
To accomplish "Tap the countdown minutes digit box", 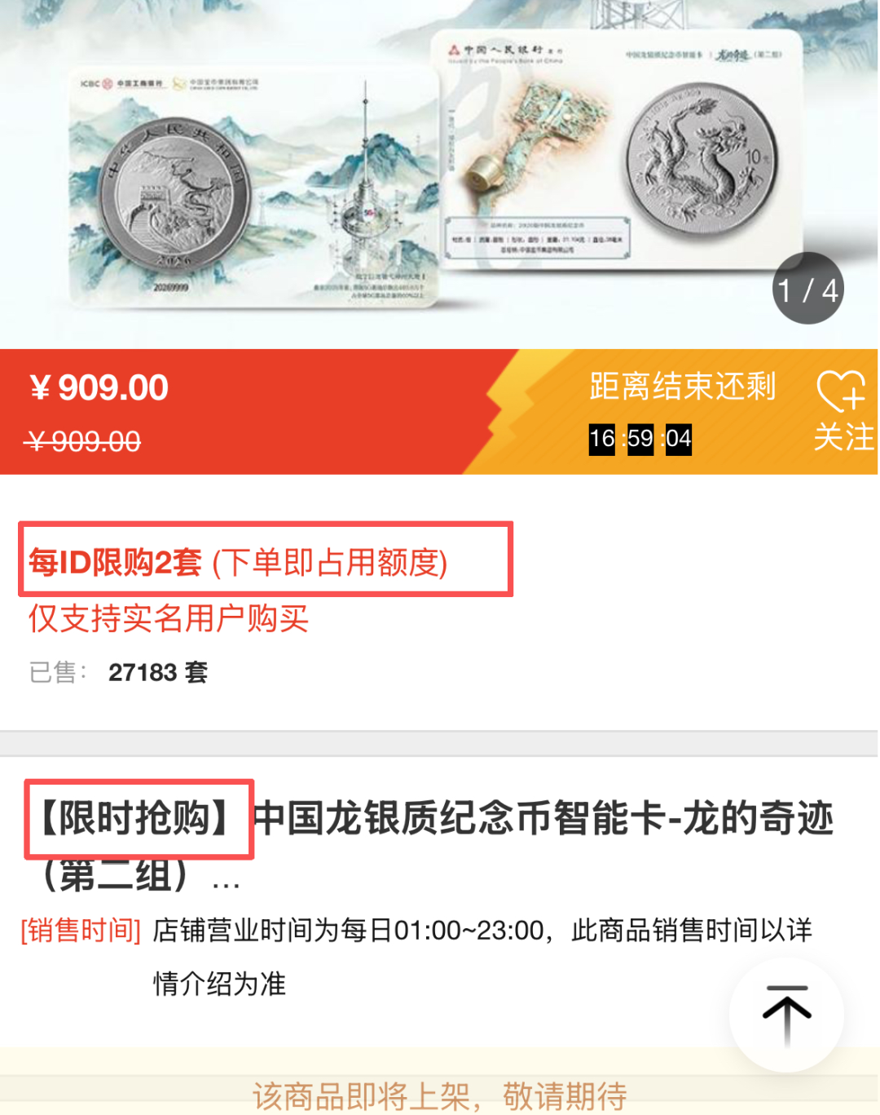I will 640,439.
